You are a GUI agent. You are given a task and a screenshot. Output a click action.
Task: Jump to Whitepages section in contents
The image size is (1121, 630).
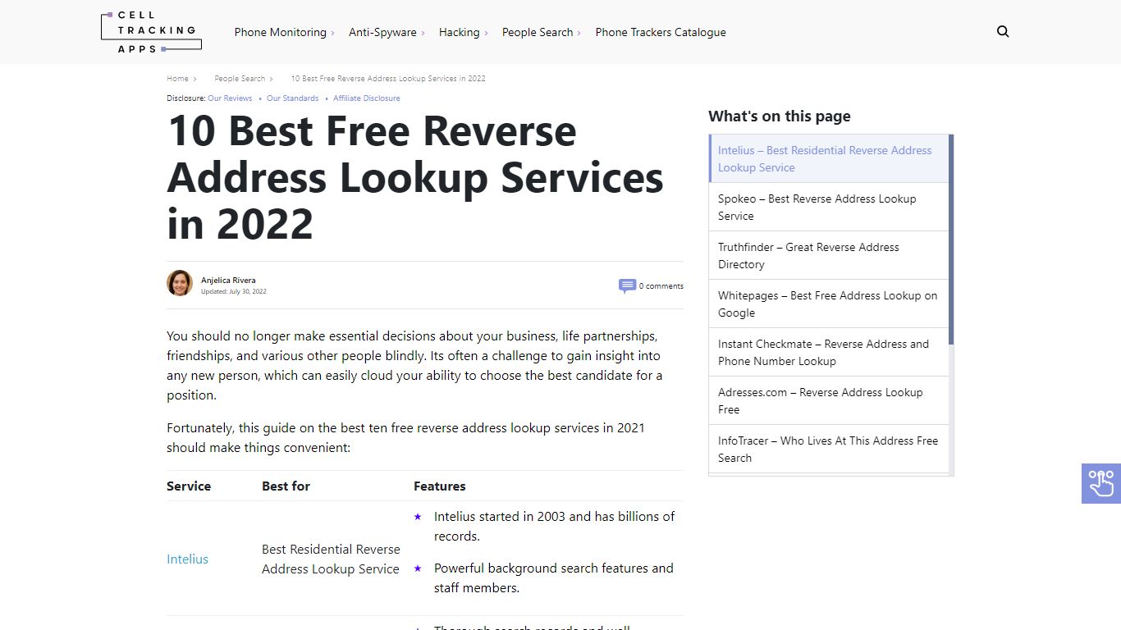pyautogui.click(x=829, y=304)
